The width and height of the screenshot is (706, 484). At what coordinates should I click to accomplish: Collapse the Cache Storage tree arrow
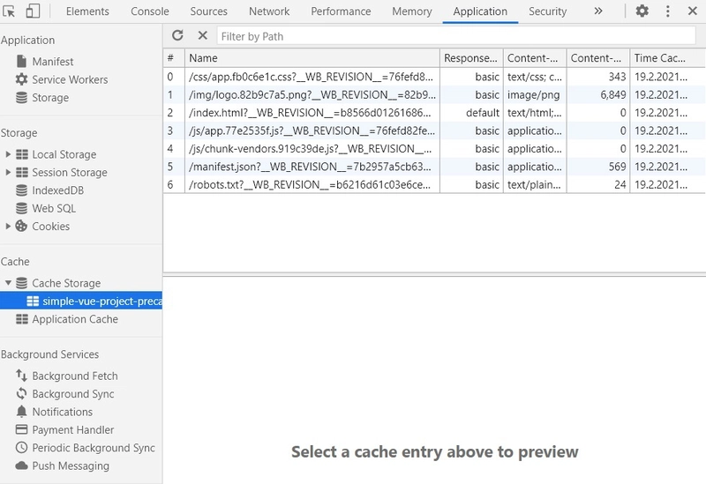point(8,283)
